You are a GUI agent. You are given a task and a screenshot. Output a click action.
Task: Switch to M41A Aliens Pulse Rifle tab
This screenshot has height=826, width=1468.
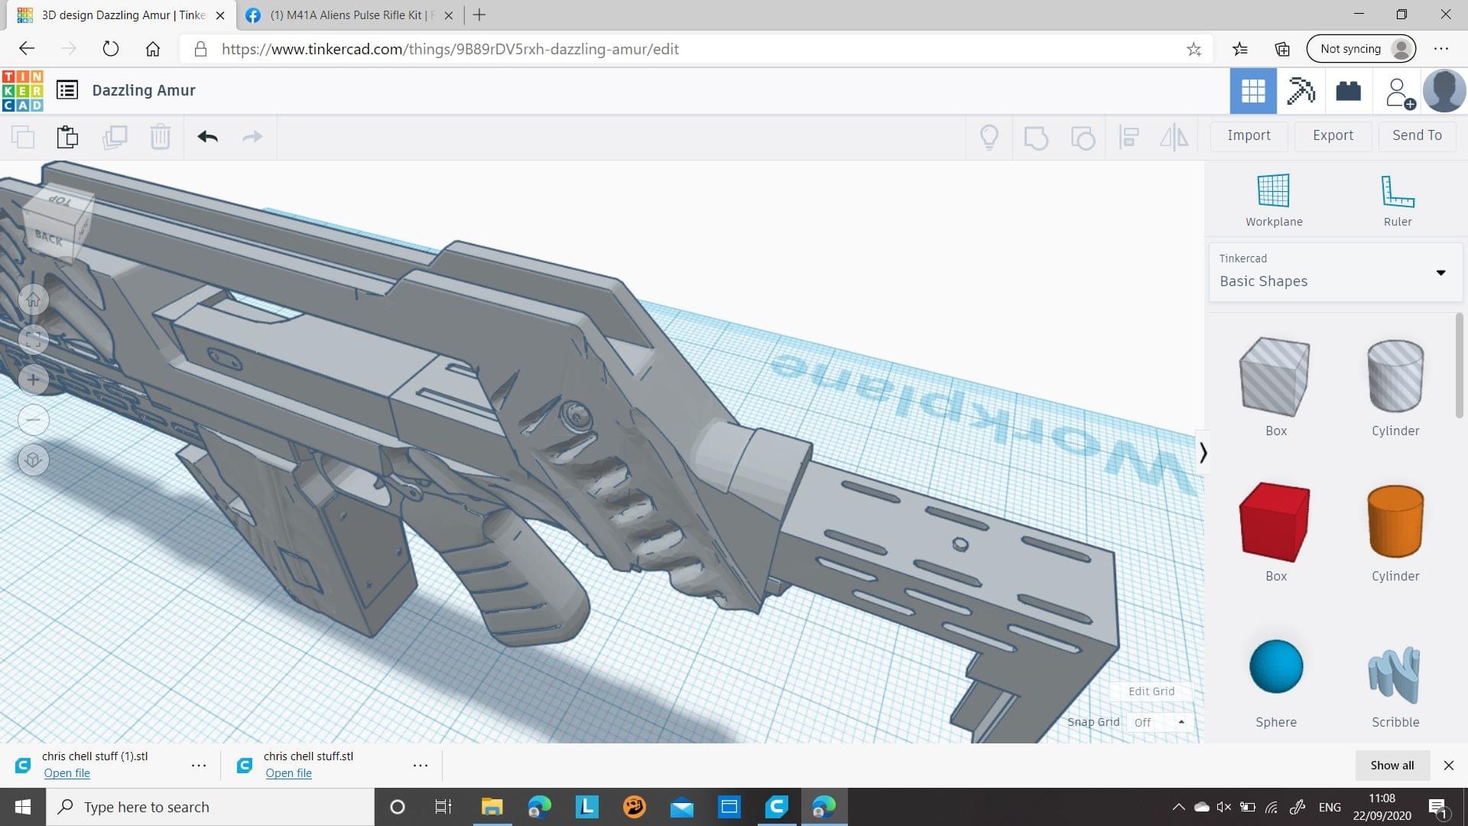click(349, 15)
